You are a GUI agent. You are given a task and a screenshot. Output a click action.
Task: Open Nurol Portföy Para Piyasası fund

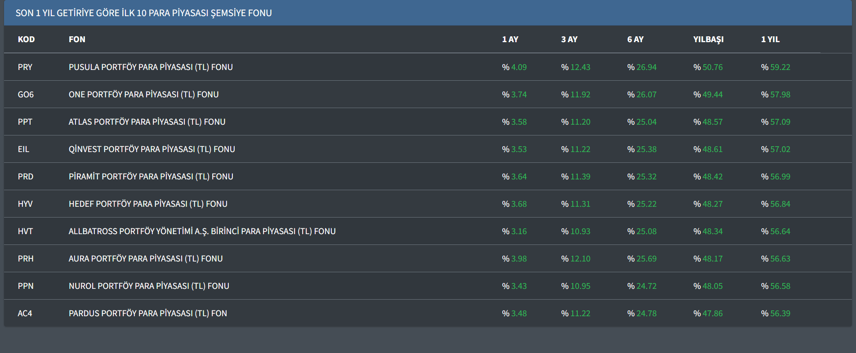pyautogui.click(x=149, y=286)
